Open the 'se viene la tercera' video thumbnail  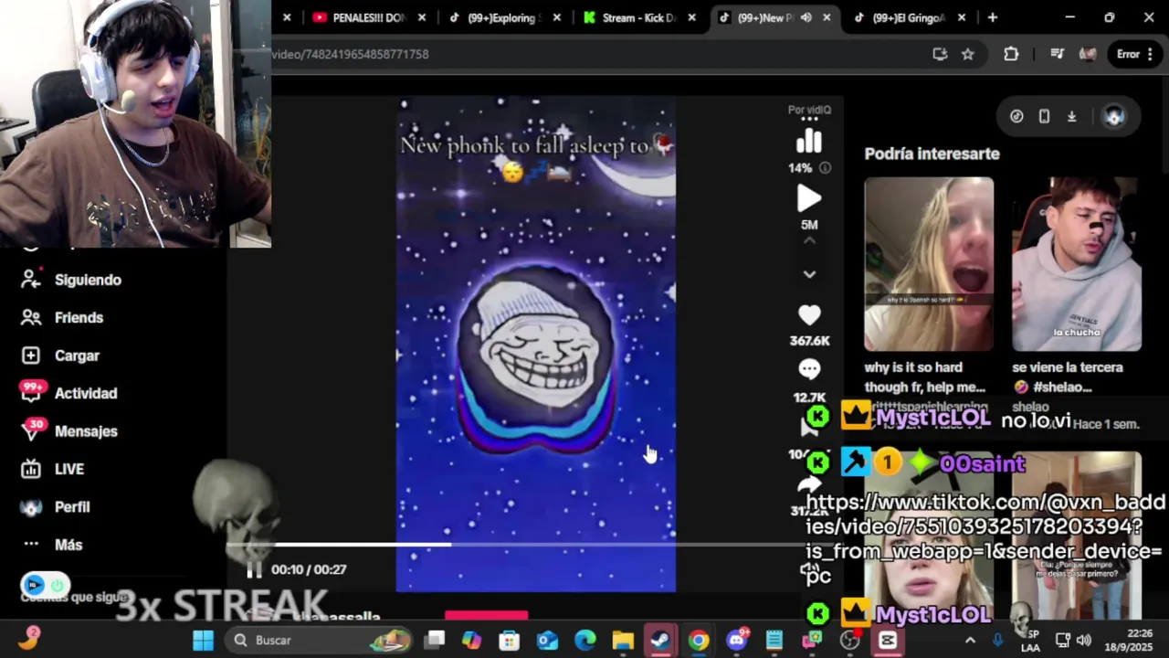tap(1077, 264)
